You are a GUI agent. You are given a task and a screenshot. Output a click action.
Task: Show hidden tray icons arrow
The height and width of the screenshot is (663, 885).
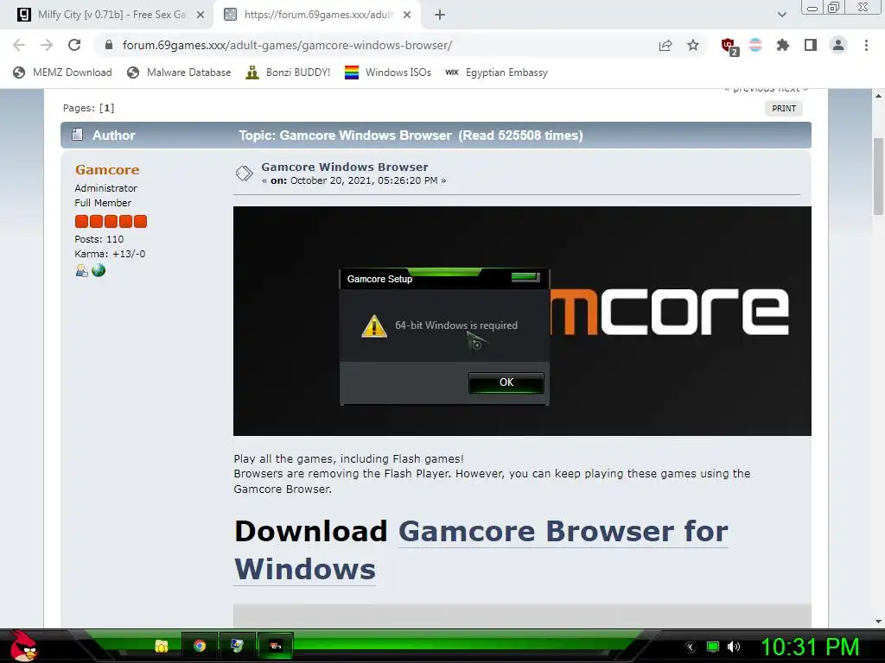coord(691,647)
